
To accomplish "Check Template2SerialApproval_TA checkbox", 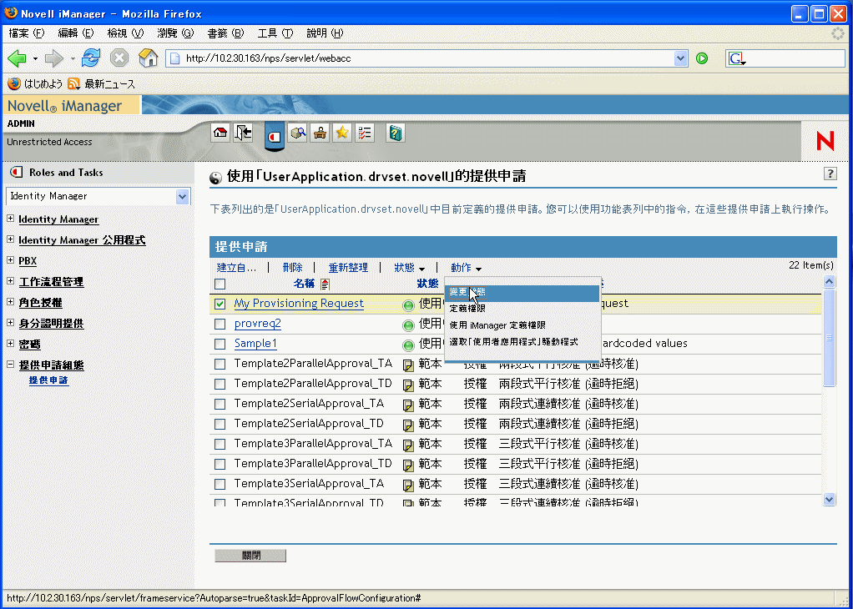I will point(220,404).
